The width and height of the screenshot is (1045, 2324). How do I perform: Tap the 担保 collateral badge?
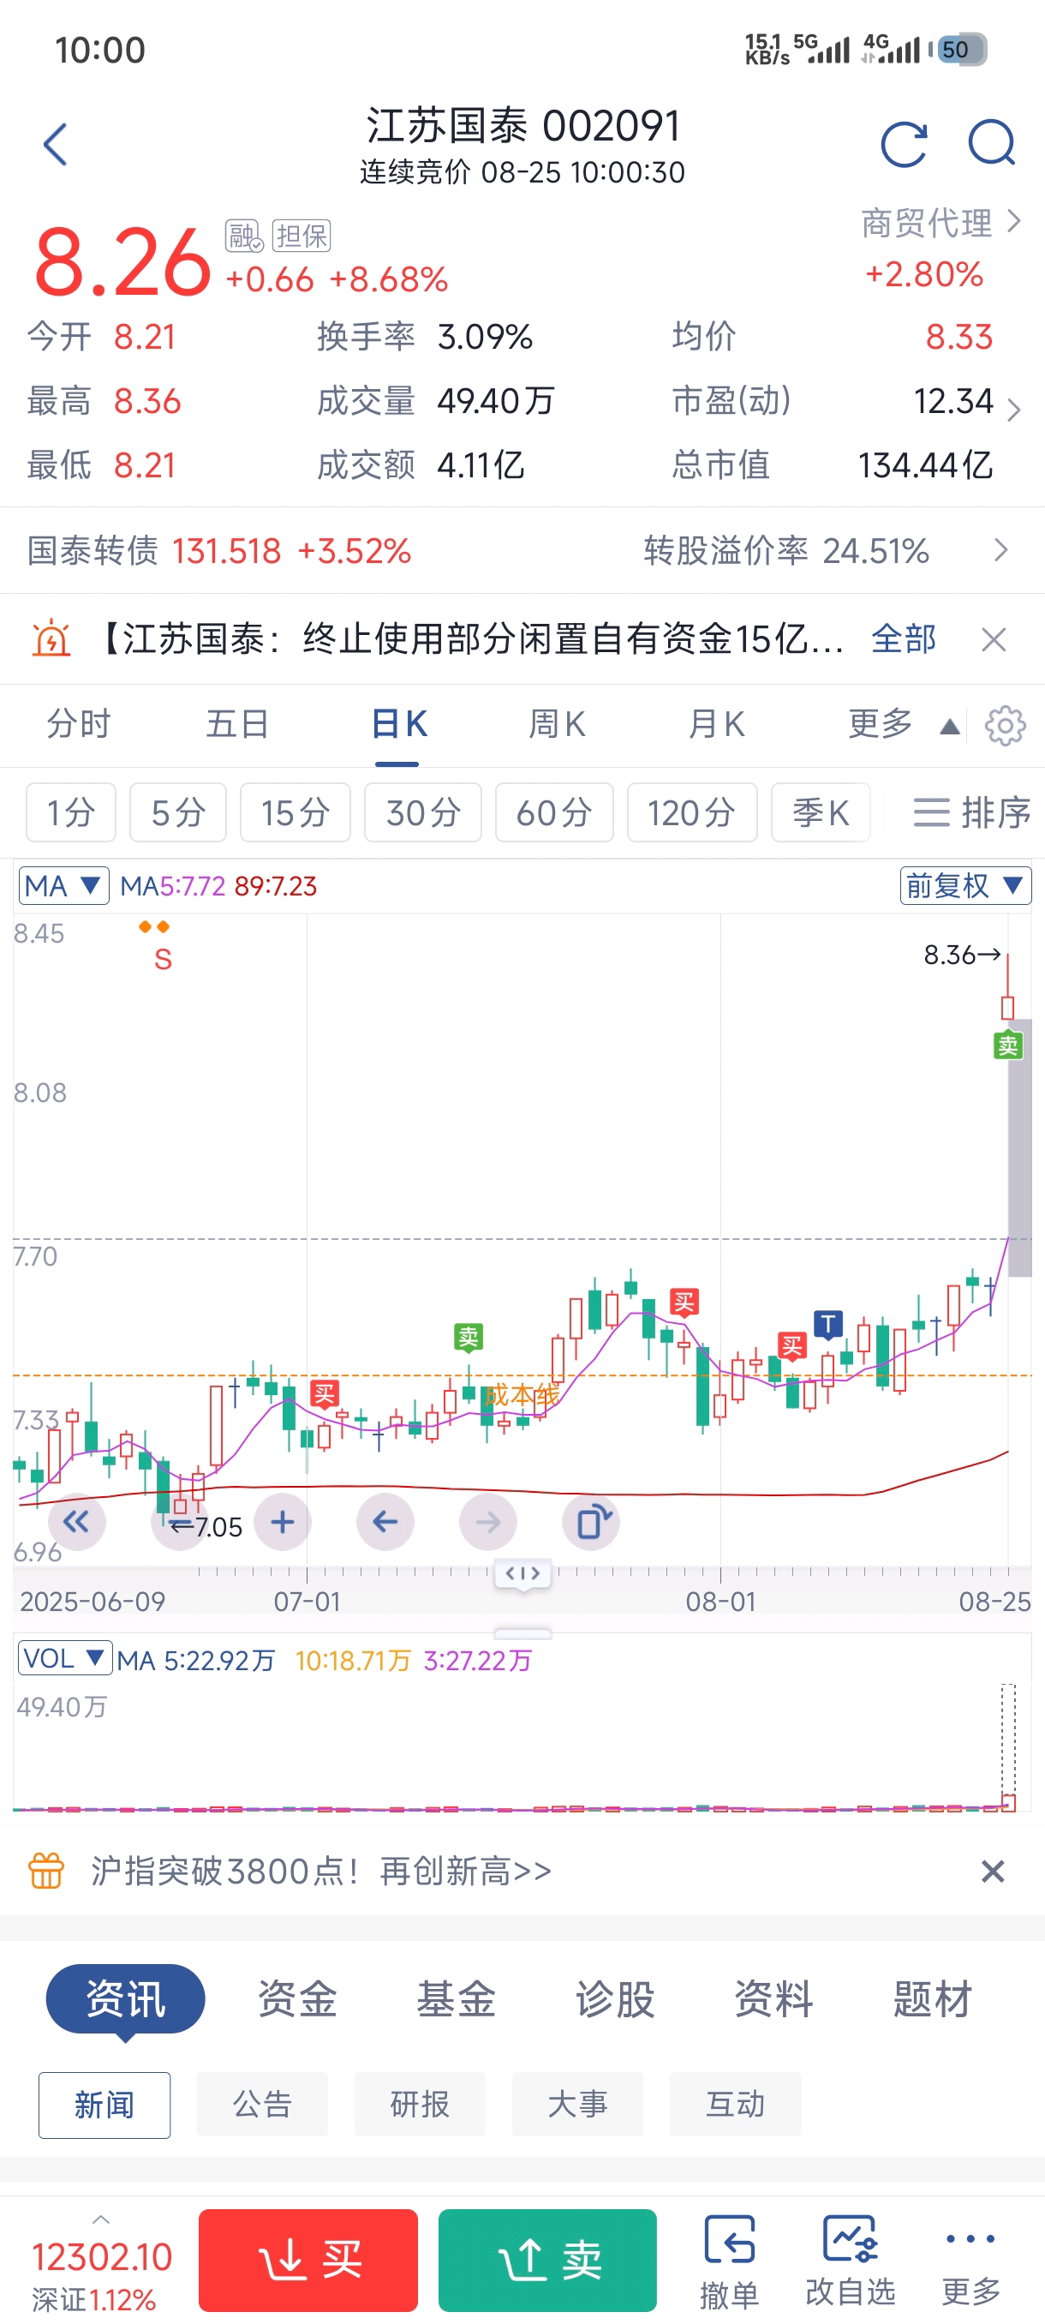tap(302, 237)
